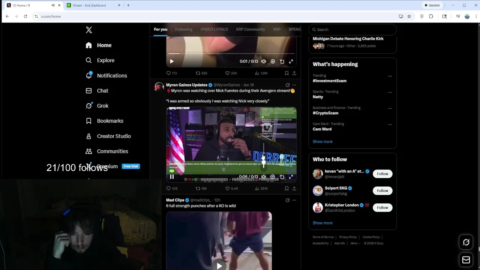Follow kevan "with an A"
480x270 pixels.
[382, 174]
